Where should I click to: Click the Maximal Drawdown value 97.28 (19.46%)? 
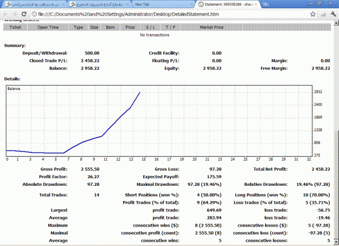204,184
